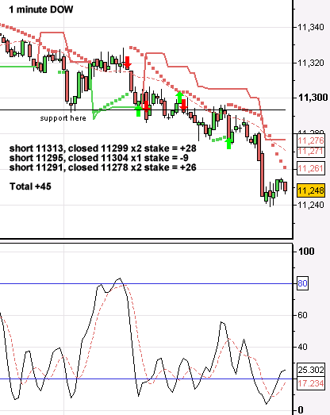Click the red 17.234 signal value box
Image resolution: width=330 pixels, height=415 pixels.
click(311, 383)
